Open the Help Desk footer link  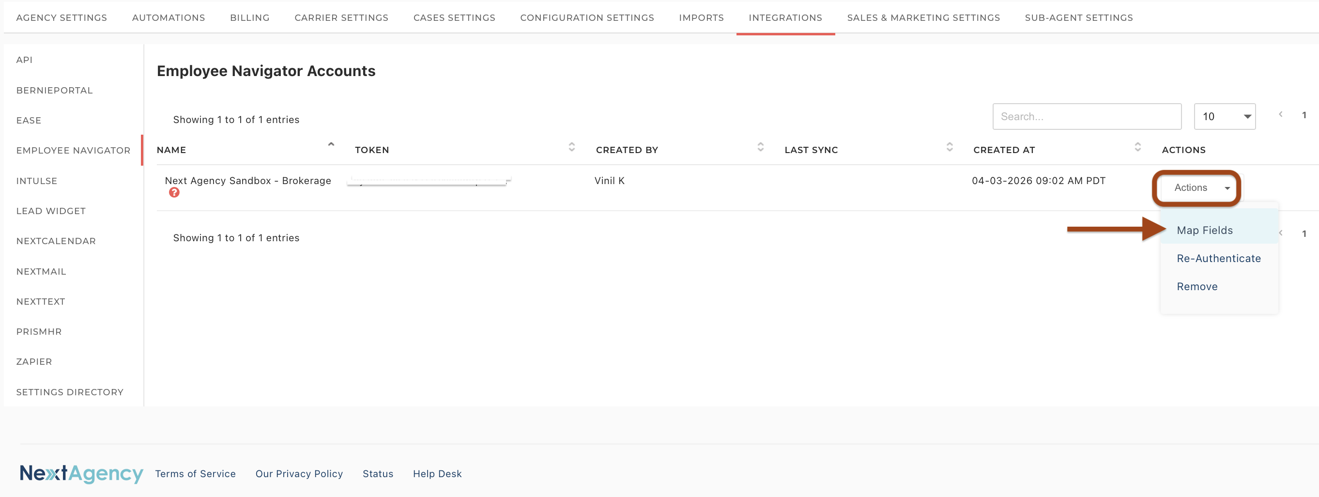click(x=437, y=474)
